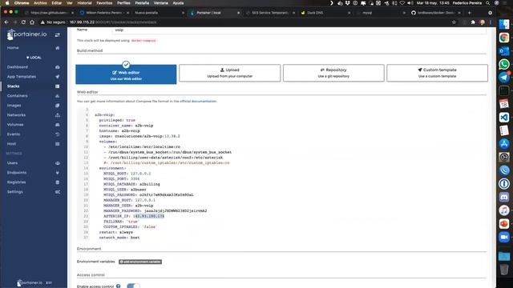Click the FAIL2BAN line in editor
The width and height of the screenshot is (513, 288).
pyautogui.click(x=121, y=222)
